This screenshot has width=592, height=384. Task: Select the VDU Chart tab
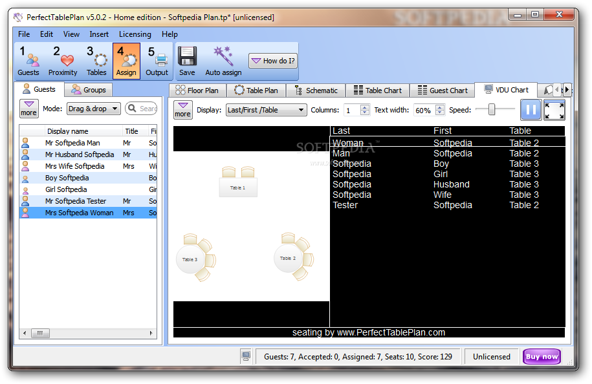[x=506, y=90]
